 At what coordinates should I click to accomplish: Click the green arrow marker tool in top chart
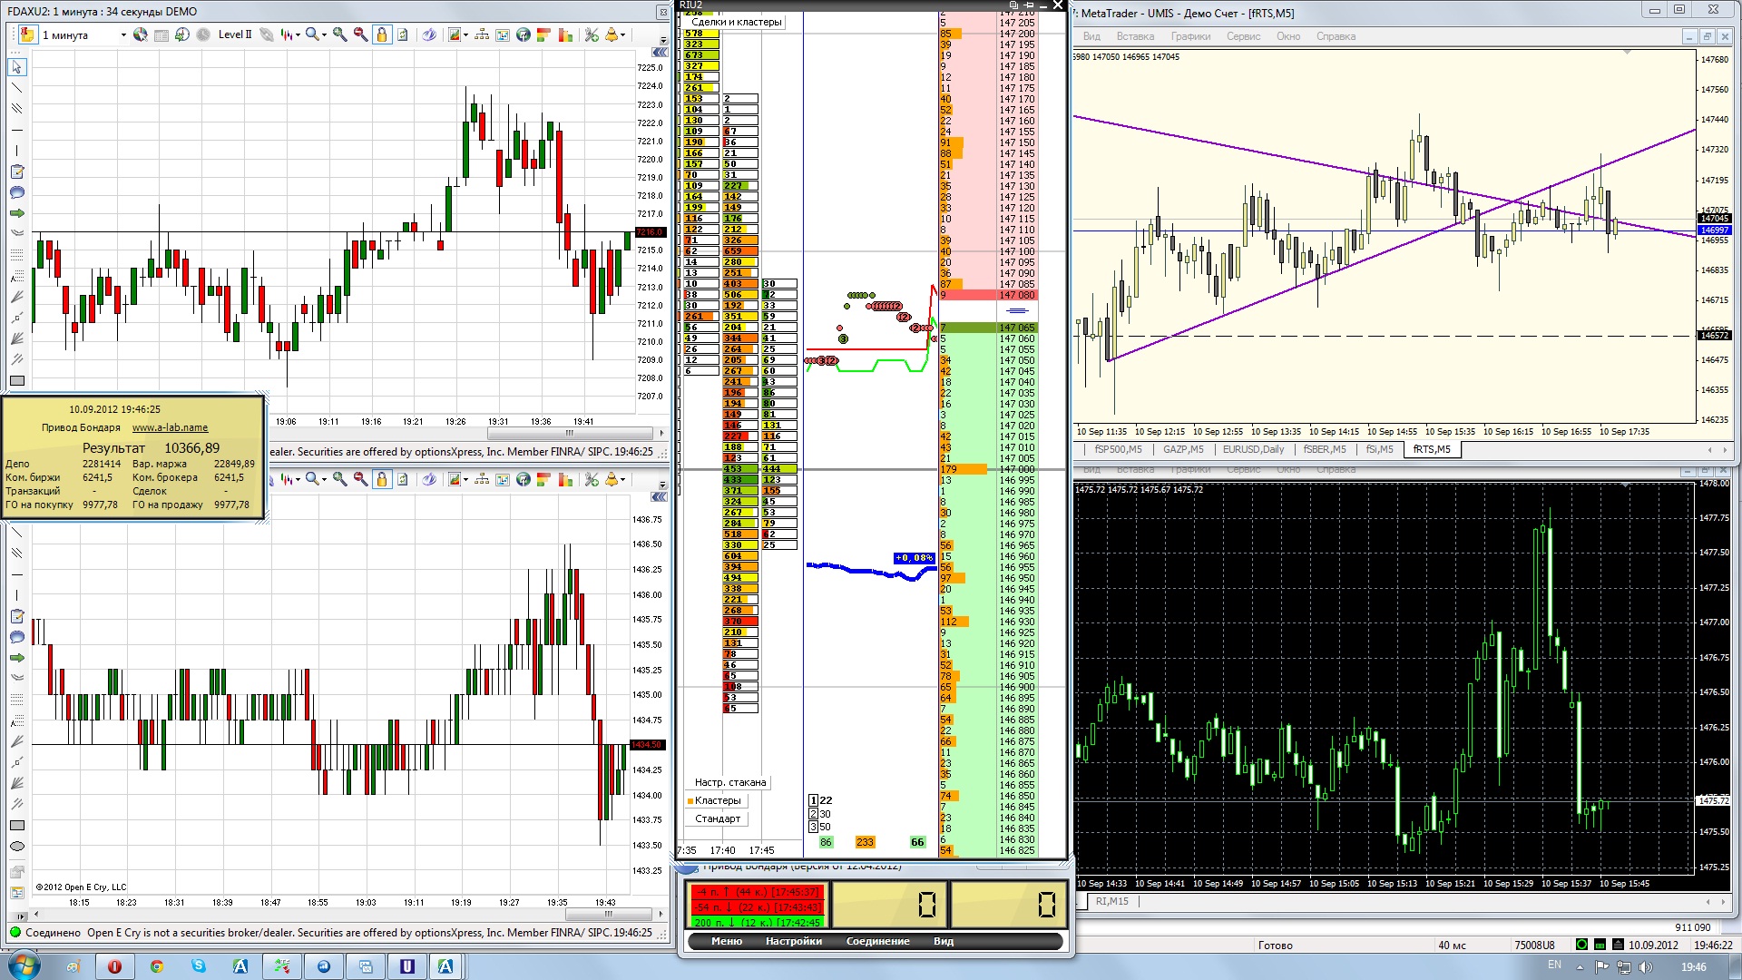pos(16,213)
